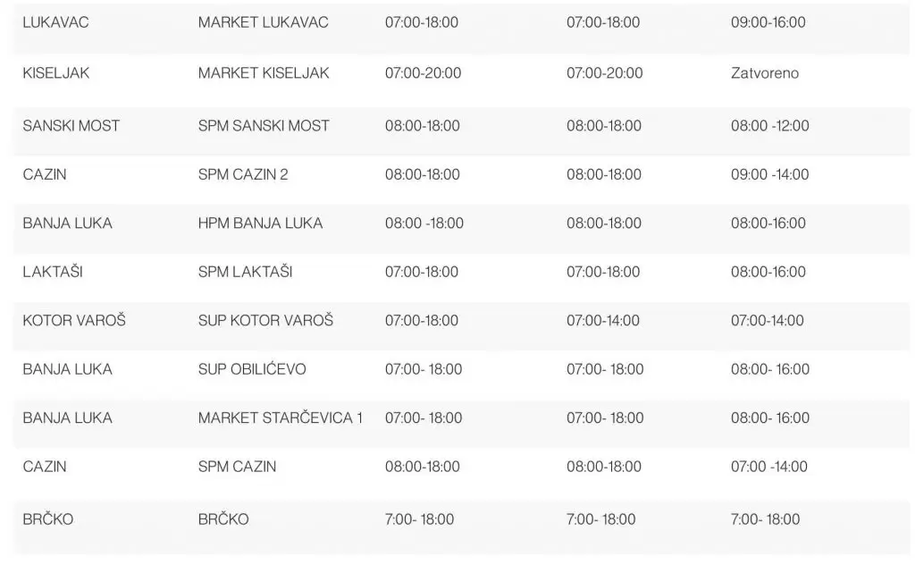Image resolution: width=915 pixels, height=565 pixels.
Task: Select MARKET LUKAVAC store name
Action: coord(263,22)
